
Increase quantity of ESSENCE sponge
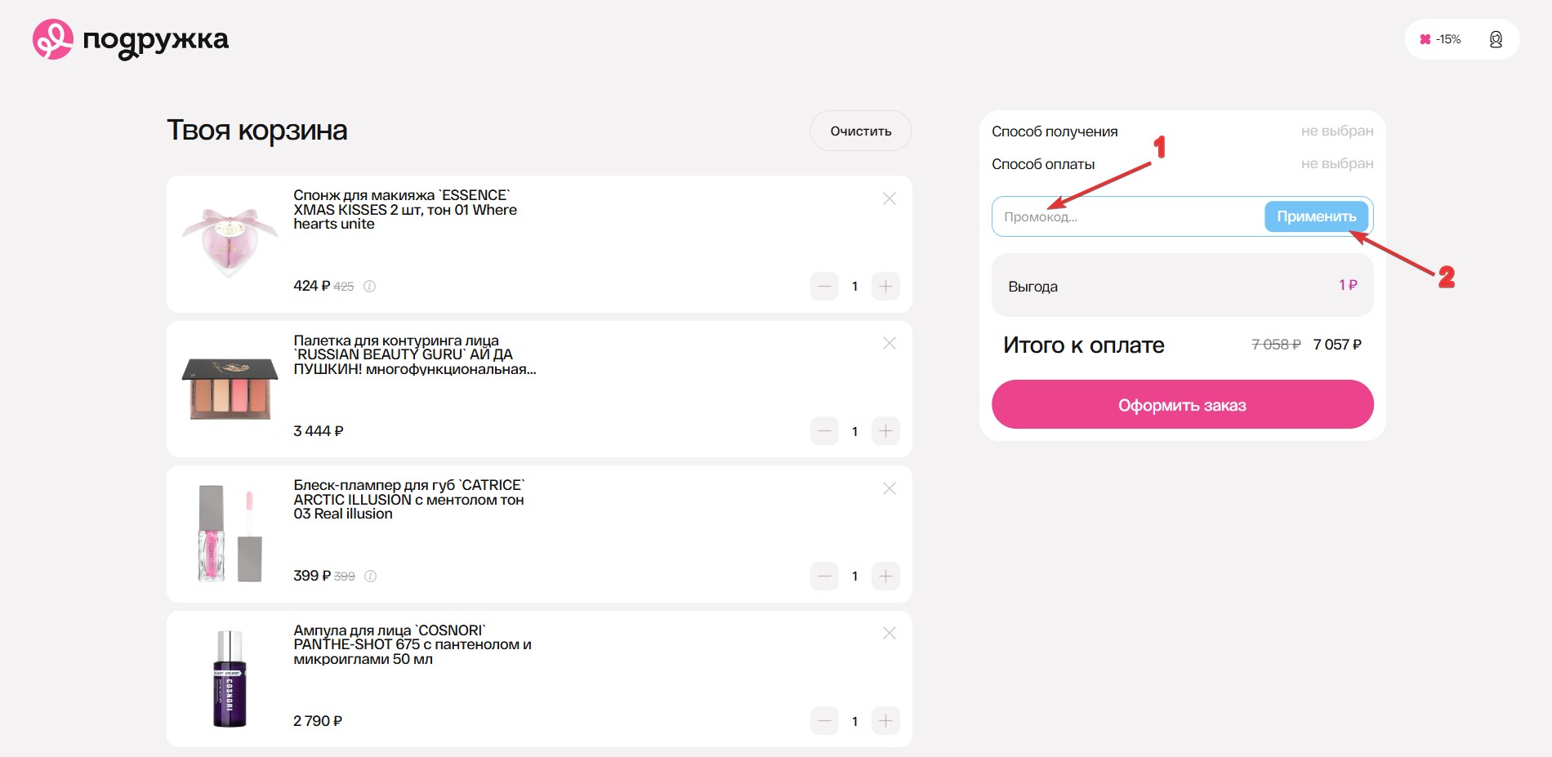(x=885, y=287)
